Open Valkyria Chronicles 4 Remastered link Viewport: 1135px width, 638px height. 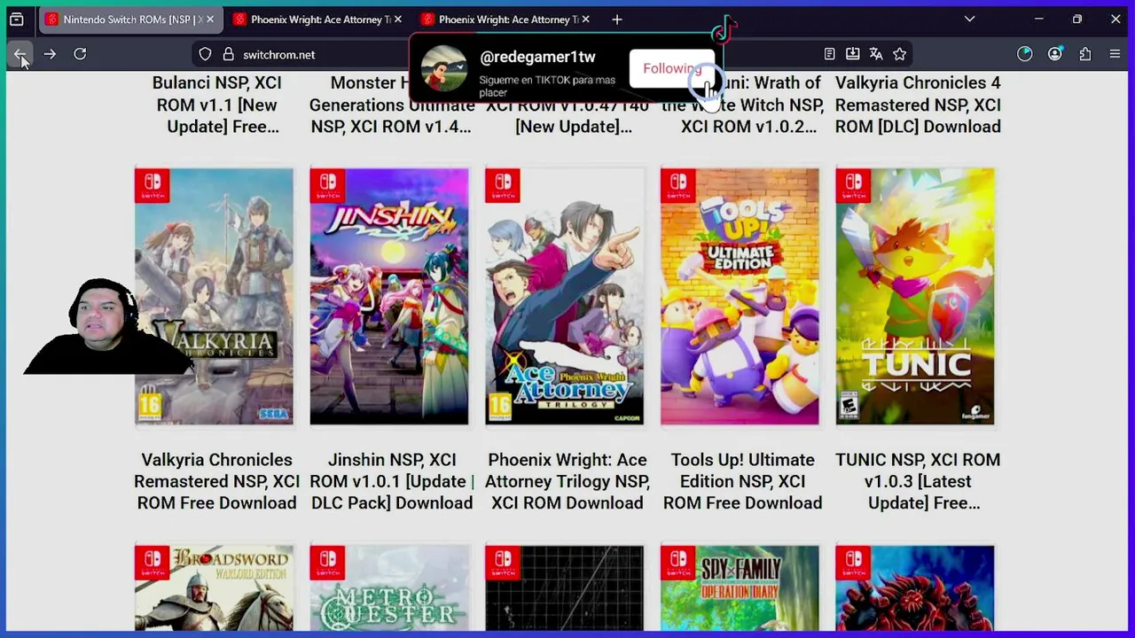(x=918, y=105)
